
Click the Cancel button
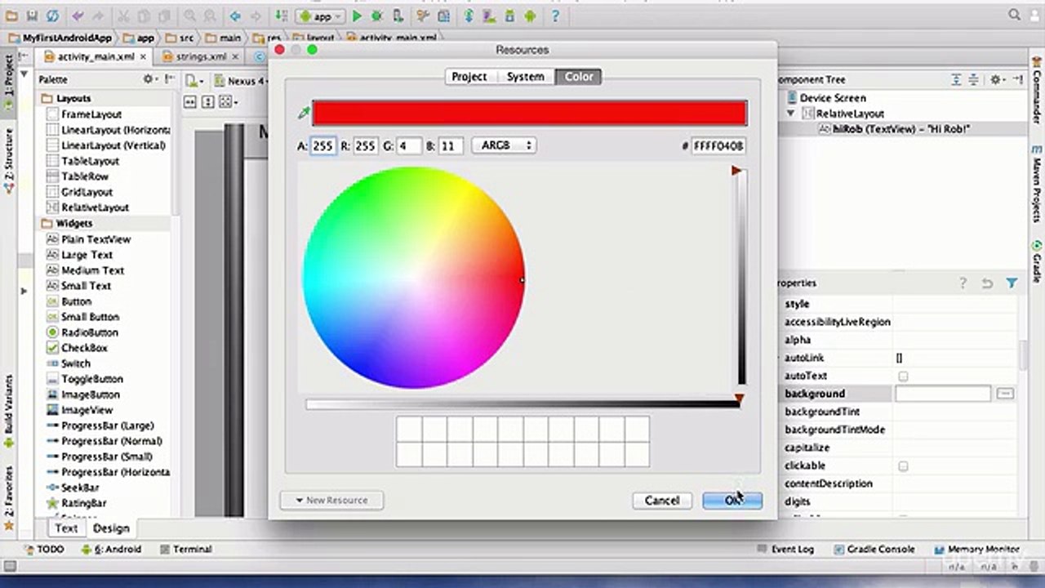point(661,500)
